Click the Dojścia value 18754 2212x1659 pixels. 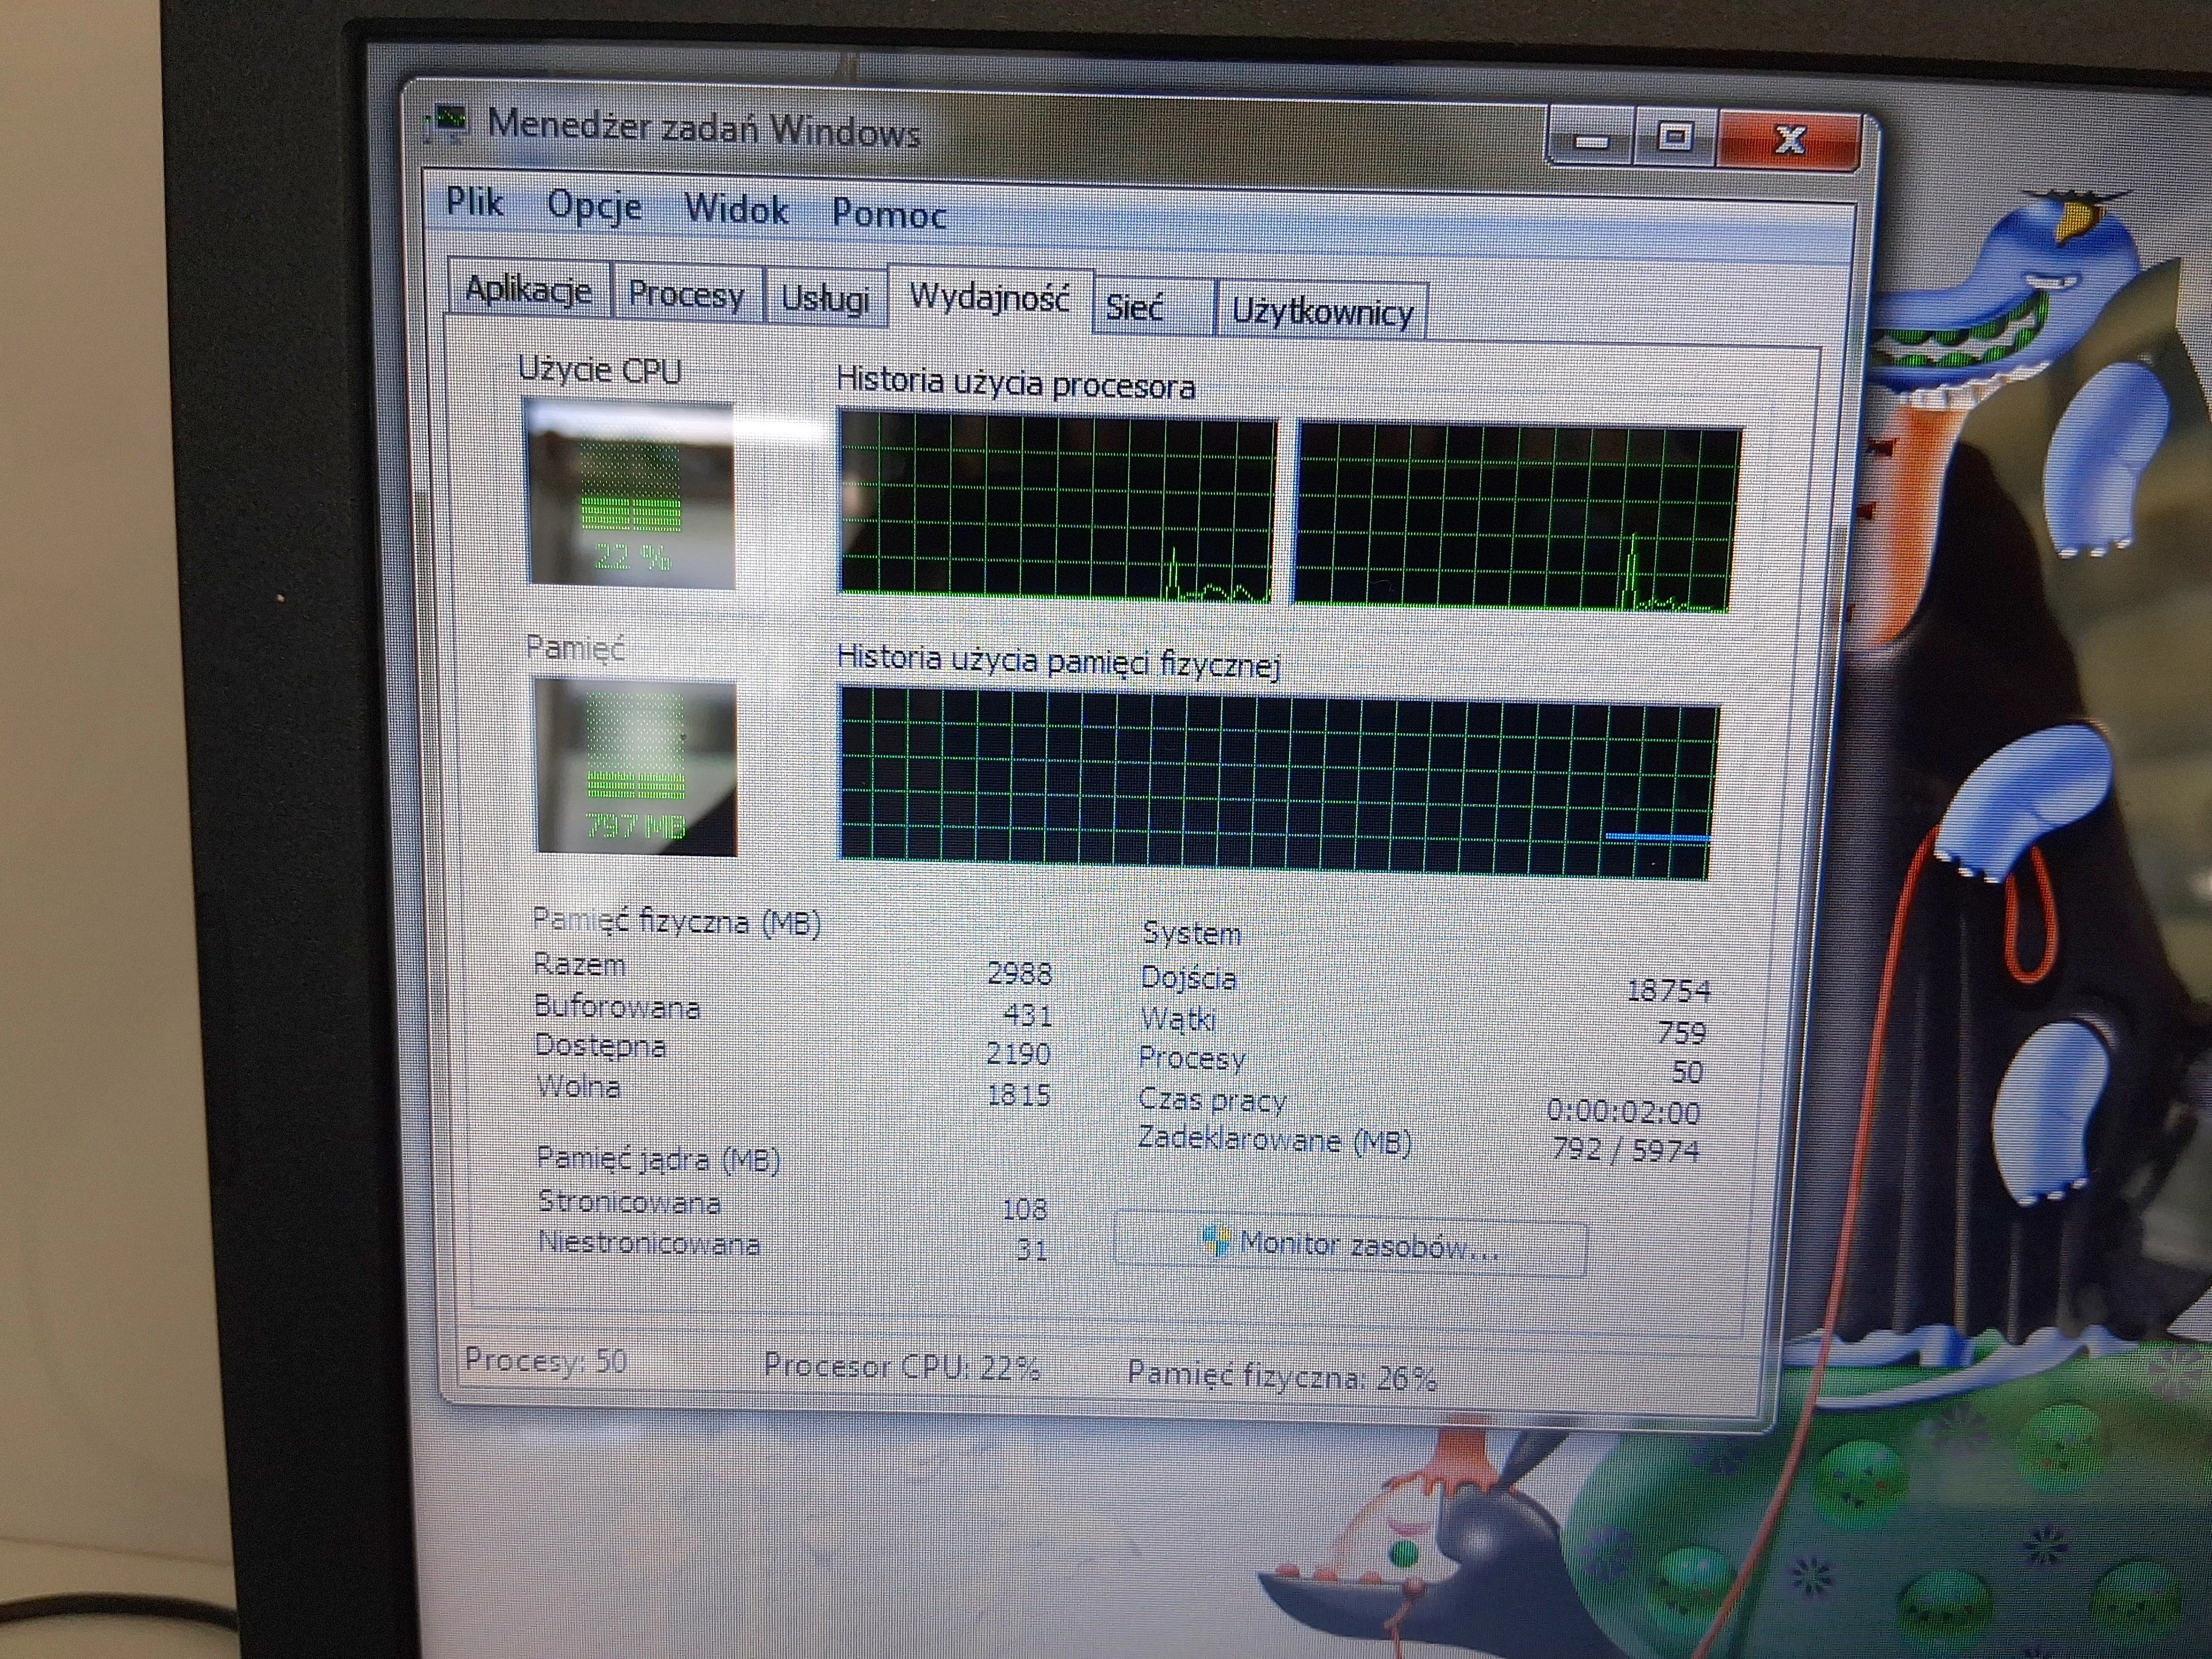1669,991
